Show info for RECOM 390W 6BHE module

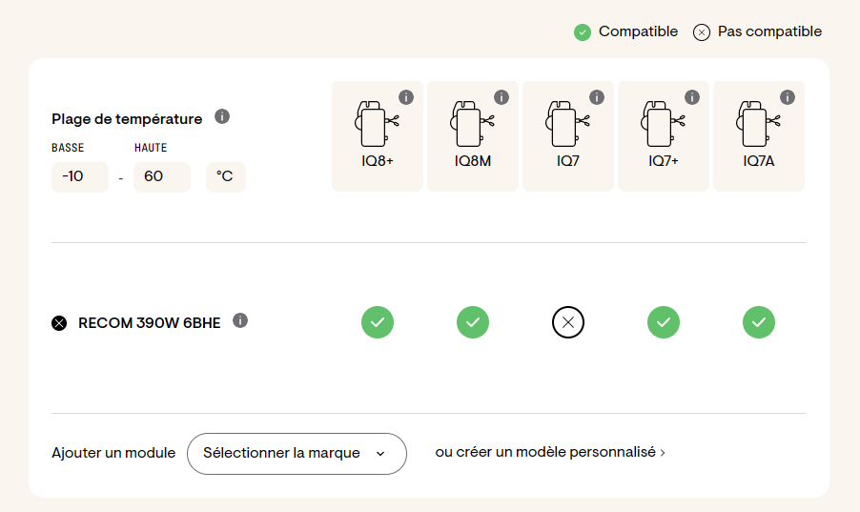(x=240, y=320)
